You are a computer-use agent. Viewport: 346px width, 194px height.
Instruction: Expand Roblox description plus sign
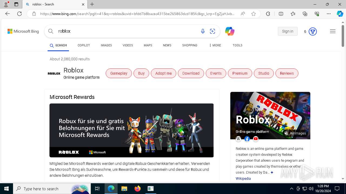coord(272,172)
